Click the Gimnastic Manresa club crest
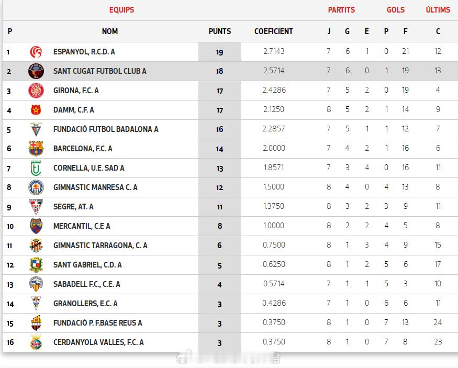The image size is (458, 368). click(36, 187)
